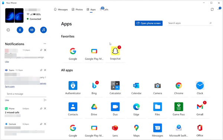Dismiss the Phone missed calls notification
The image size is (223, 140).
[45, 108]
